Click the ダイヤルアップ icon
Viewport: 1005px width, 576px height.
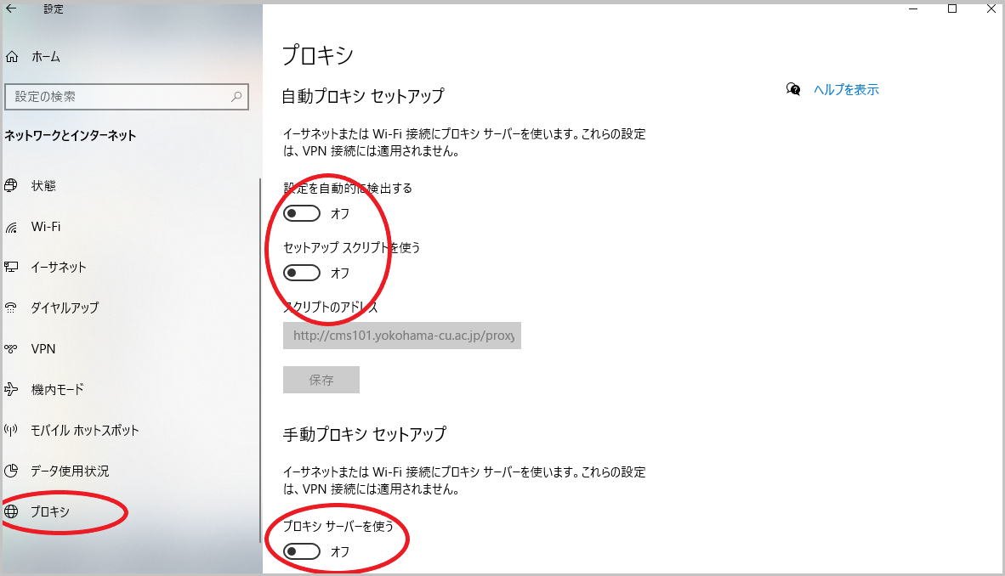point(11,308)
